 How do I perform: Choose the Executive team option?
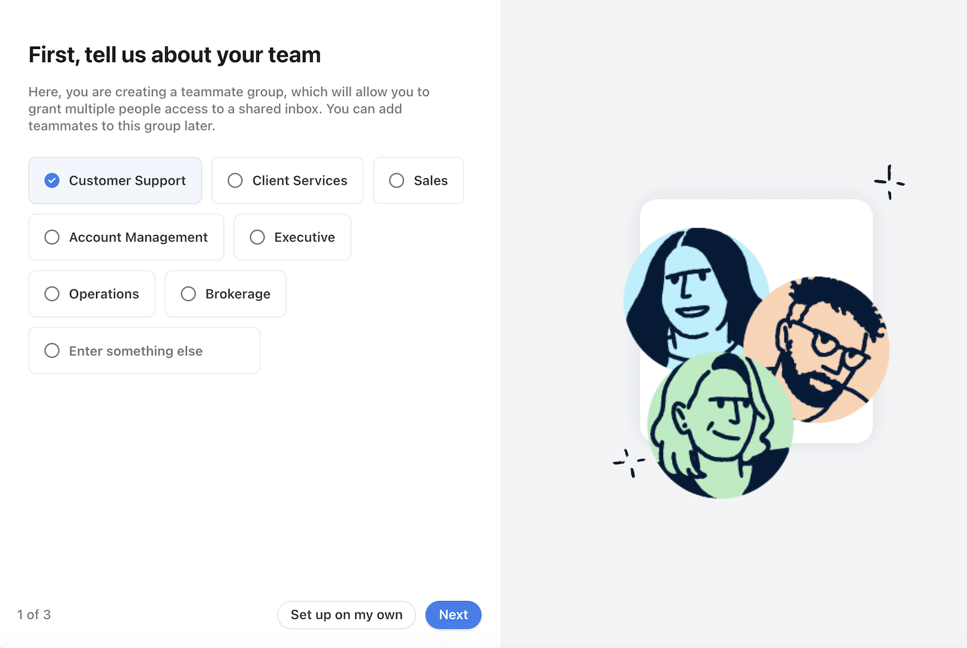point(292,237)
